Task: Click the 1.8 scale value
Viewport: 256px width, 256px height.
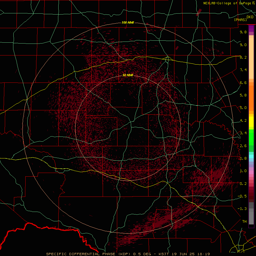Action: tap(243, 158)
